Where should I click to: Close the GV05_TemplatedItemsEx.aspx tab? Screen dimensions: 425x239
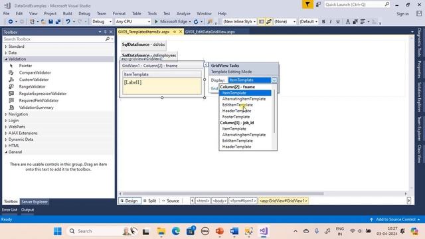point(181,32)
